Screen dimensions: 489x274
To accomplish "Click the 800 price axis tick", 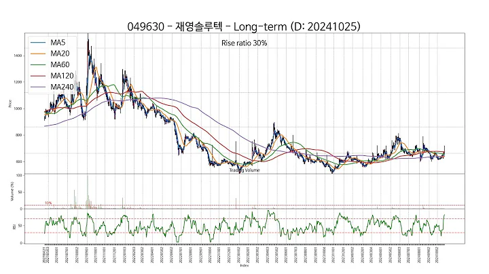I will [19, 135].
